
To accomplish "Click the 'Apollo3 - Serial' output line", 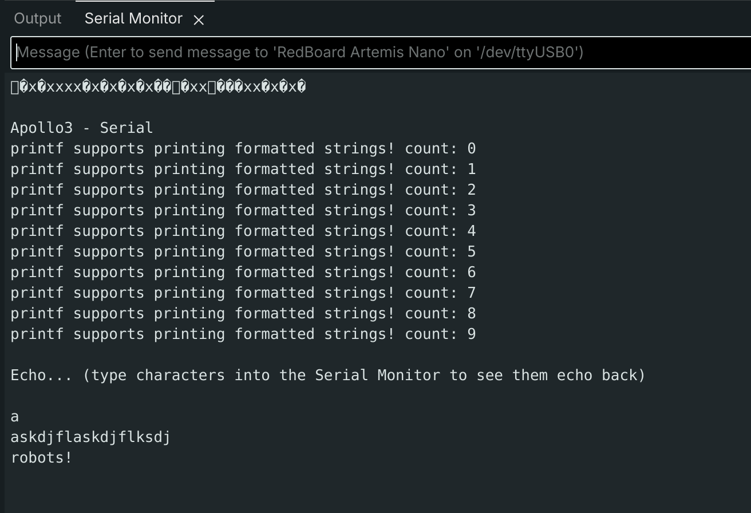I will (x=82, y=128).
